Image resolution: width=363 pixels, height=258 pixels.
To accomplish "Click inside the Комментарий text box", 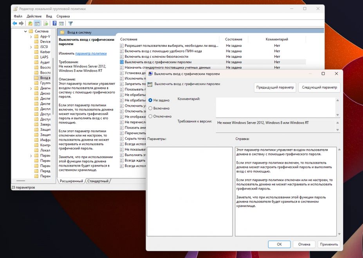I will 276,107.
